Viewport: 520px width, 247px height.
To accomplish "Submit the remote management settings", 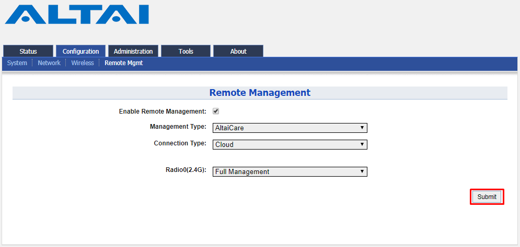I will pos(487,197).
